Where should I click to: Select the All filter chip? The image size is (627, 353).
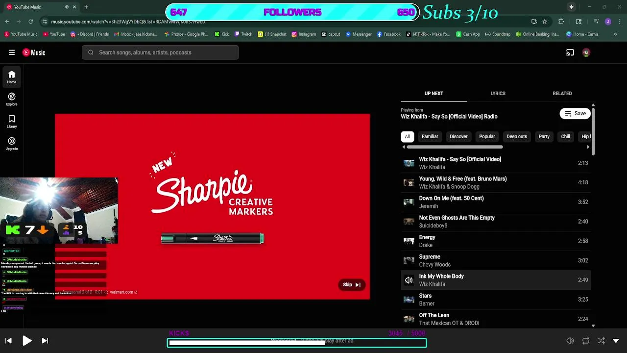click(407, 137)
